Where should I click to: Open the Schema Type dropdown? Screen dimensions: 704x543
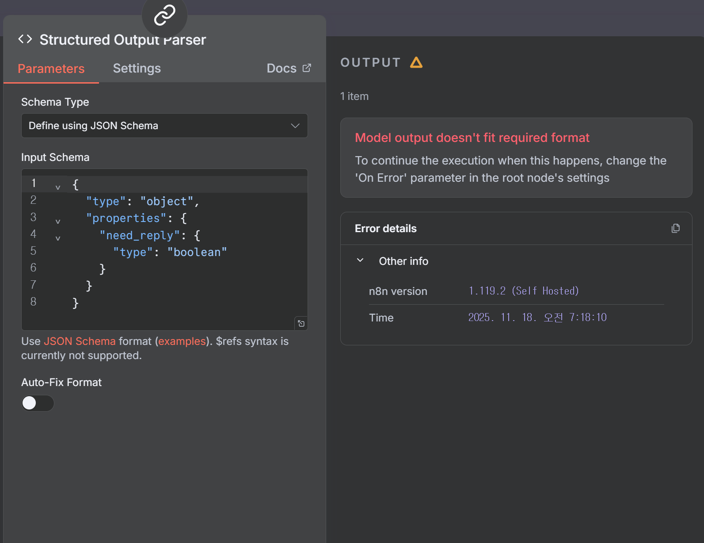164,126
